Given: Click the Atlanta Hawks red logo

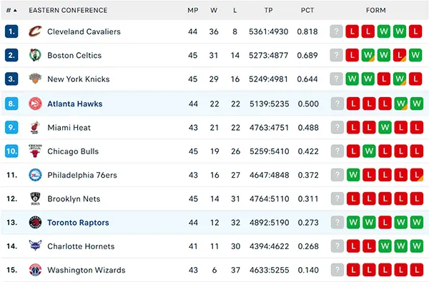Looking at the screenshot, I should click(35, 104).
